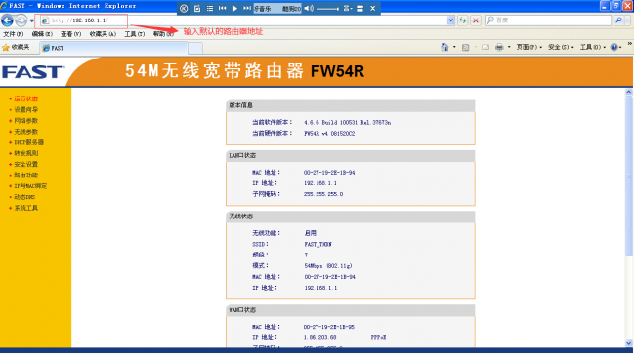Stop loading with the red X icon

coord(476,20)
